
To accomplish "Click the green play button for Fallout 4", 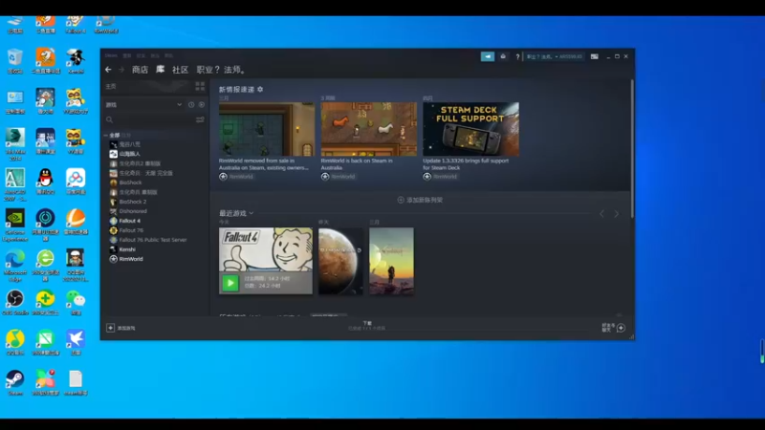I will [230, 283].
